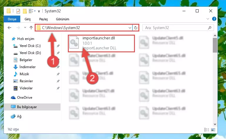Switch to the Görünüm tab
The image size is (226, 139).
pyautogui.click(x=63, y=19)
